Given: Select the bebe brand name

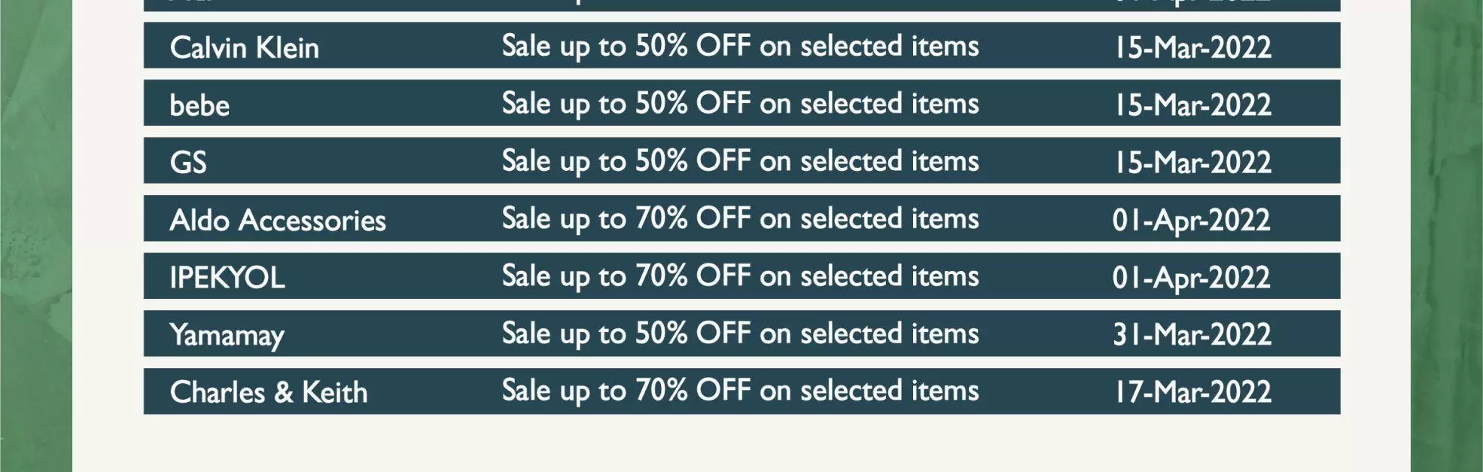Looking at the screenshot, I should point(199,105).
